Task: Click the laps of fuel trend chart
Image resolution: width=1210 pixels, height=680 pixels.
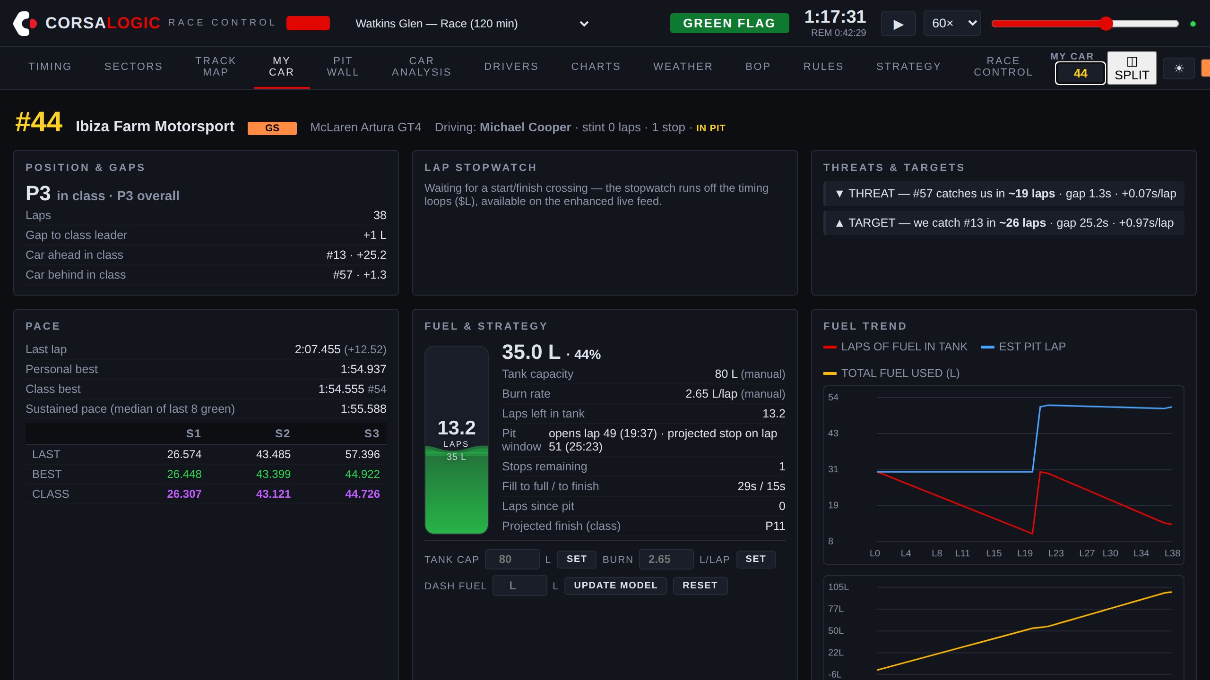Action: [x=1004, y=475]
